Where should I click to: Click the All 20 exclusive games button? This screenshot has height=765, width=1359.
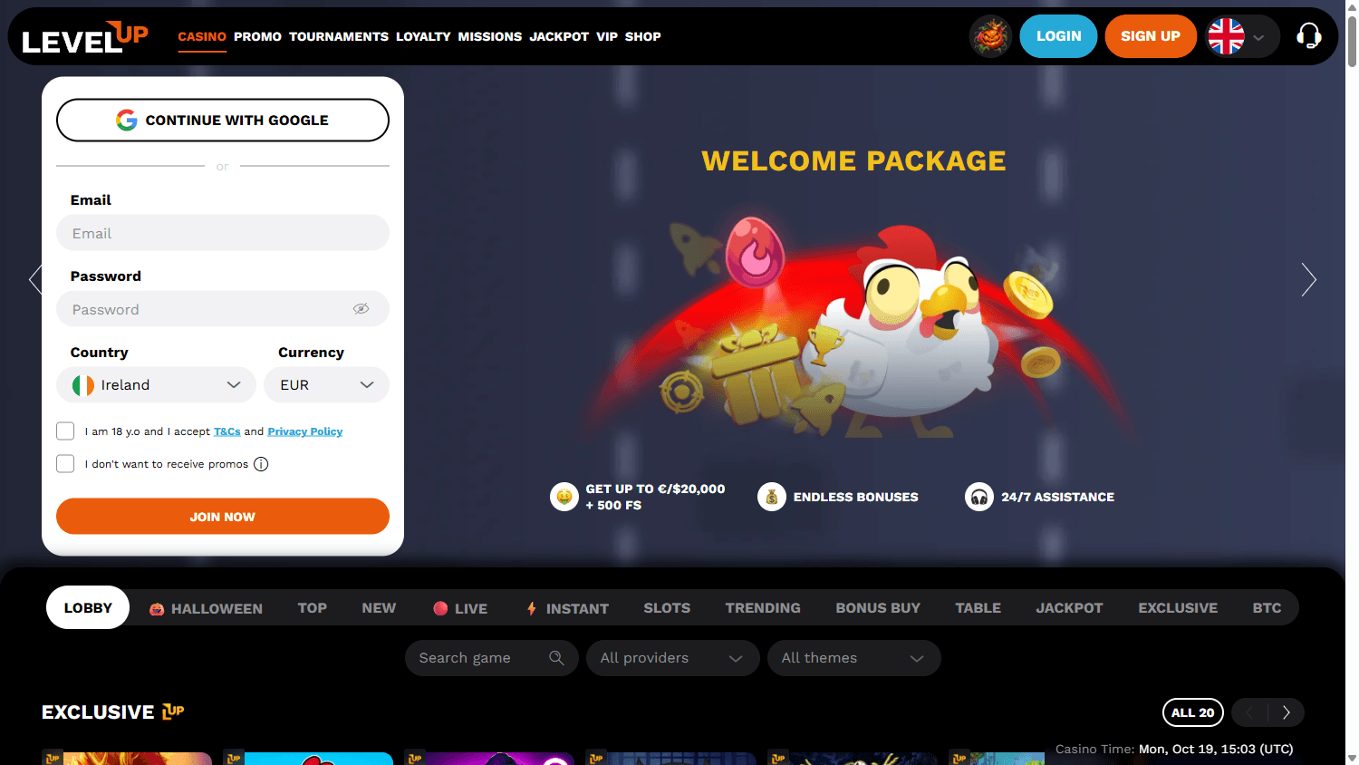coord(1193,712)
